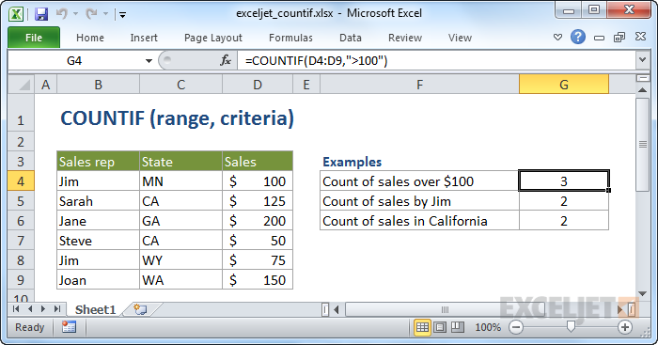Select column B header
This screenshot has height=345, width=658.
coord(98,85)
